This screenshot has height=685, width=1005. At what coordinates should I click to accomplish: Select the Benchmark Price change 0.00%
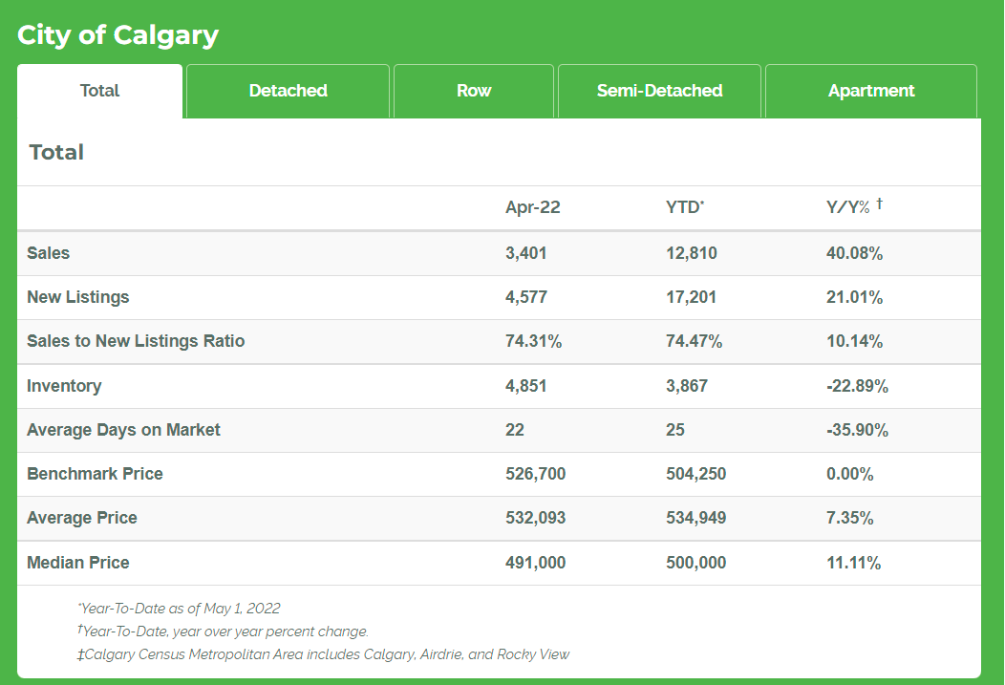point(850,474)
